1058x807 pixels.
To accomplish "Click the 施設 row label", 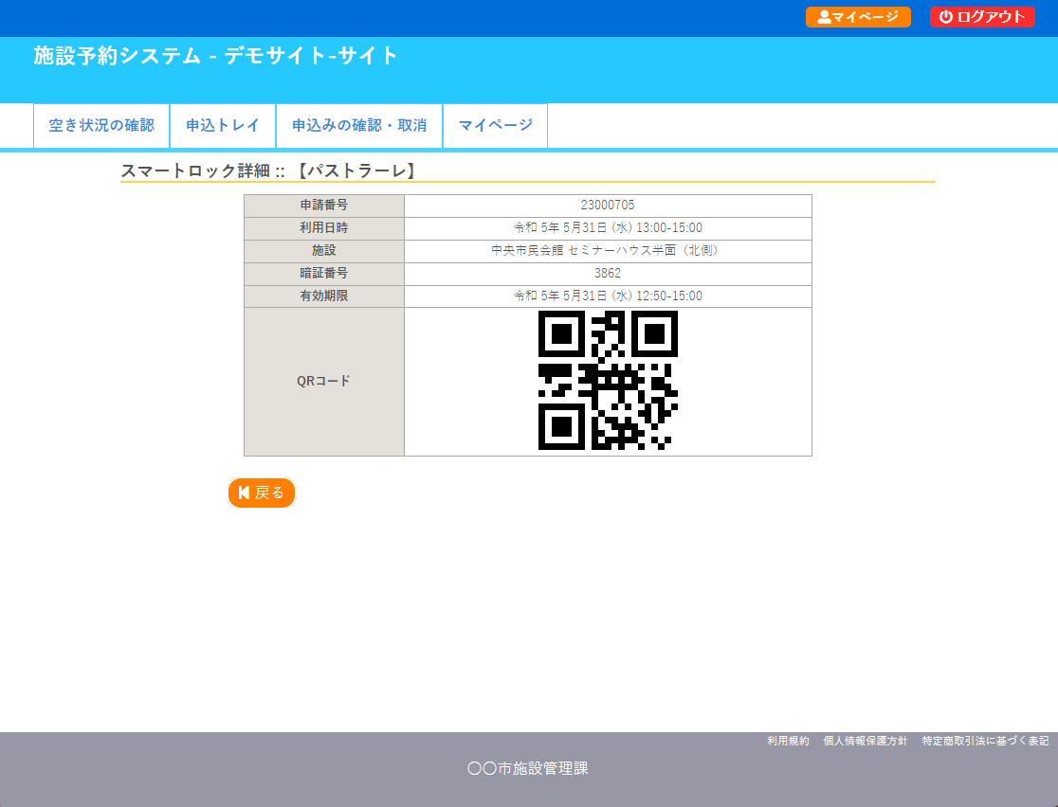I will click(324, 250).
